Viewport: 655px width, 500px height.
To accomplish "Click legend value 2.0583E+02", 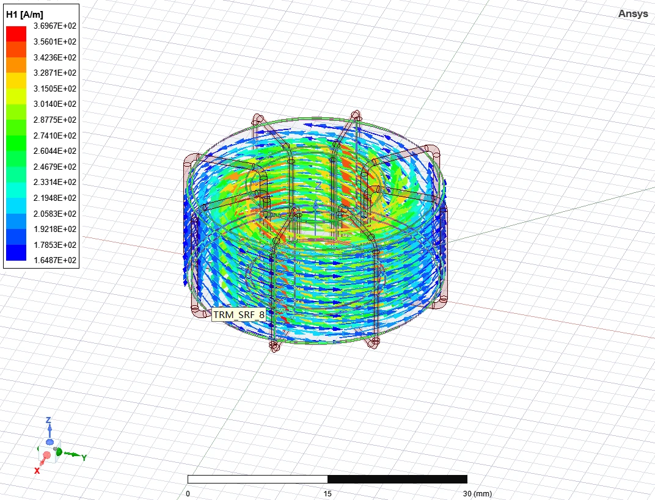I will (x=55, y=213).
